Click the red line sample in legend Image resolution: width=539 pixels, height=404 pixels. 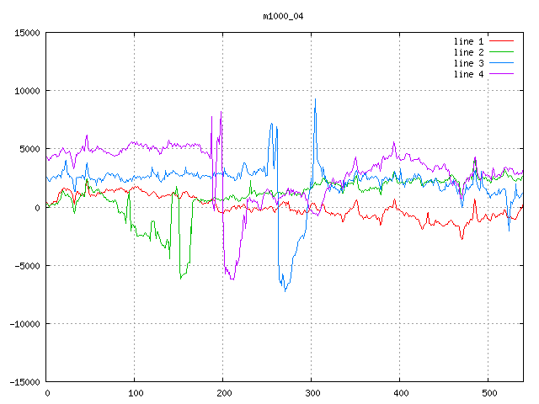point(501,41)
